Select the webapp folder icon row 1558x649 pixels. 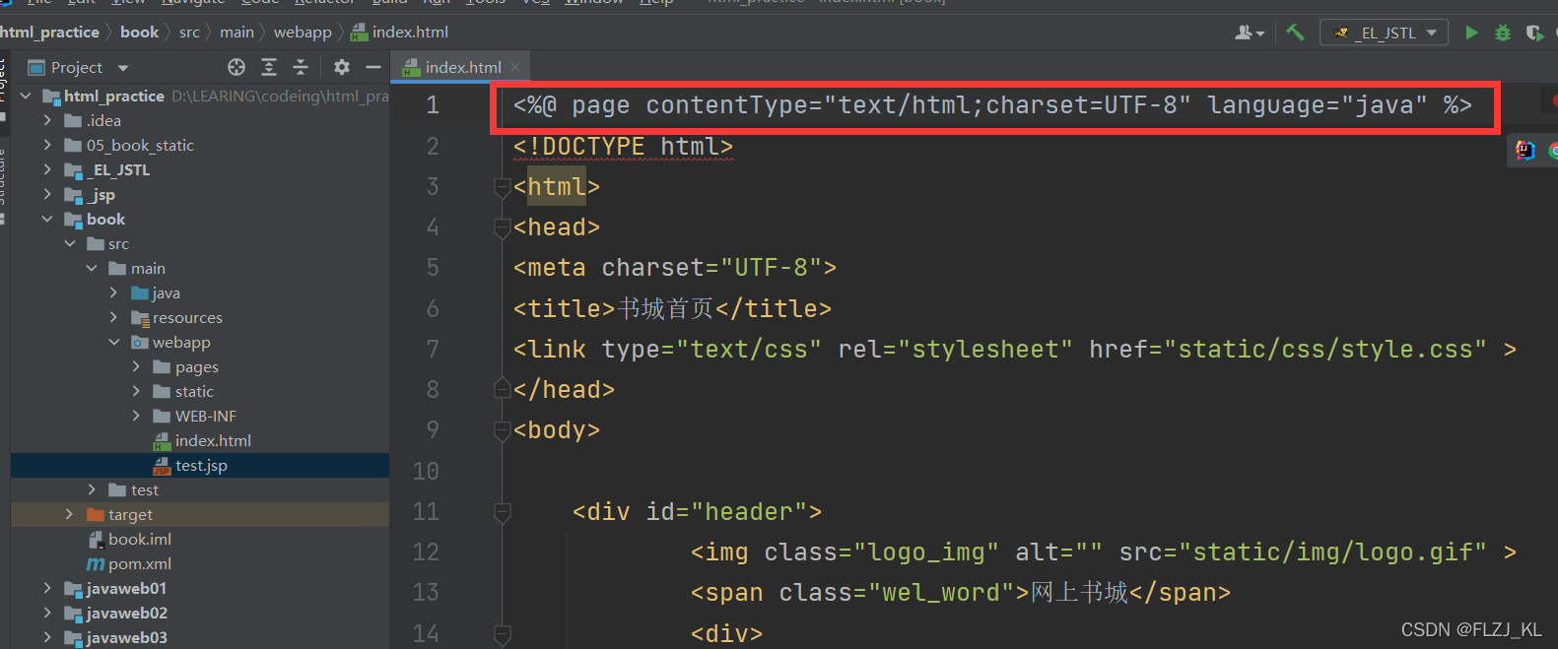(x=200, y=342)
